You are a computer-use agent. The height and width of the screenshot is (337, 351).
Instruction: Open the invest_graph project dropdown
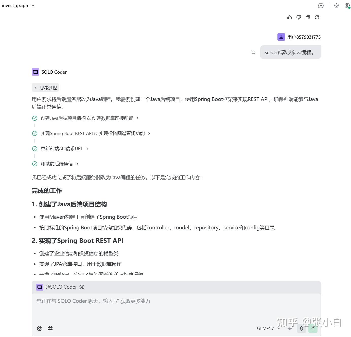18,6
